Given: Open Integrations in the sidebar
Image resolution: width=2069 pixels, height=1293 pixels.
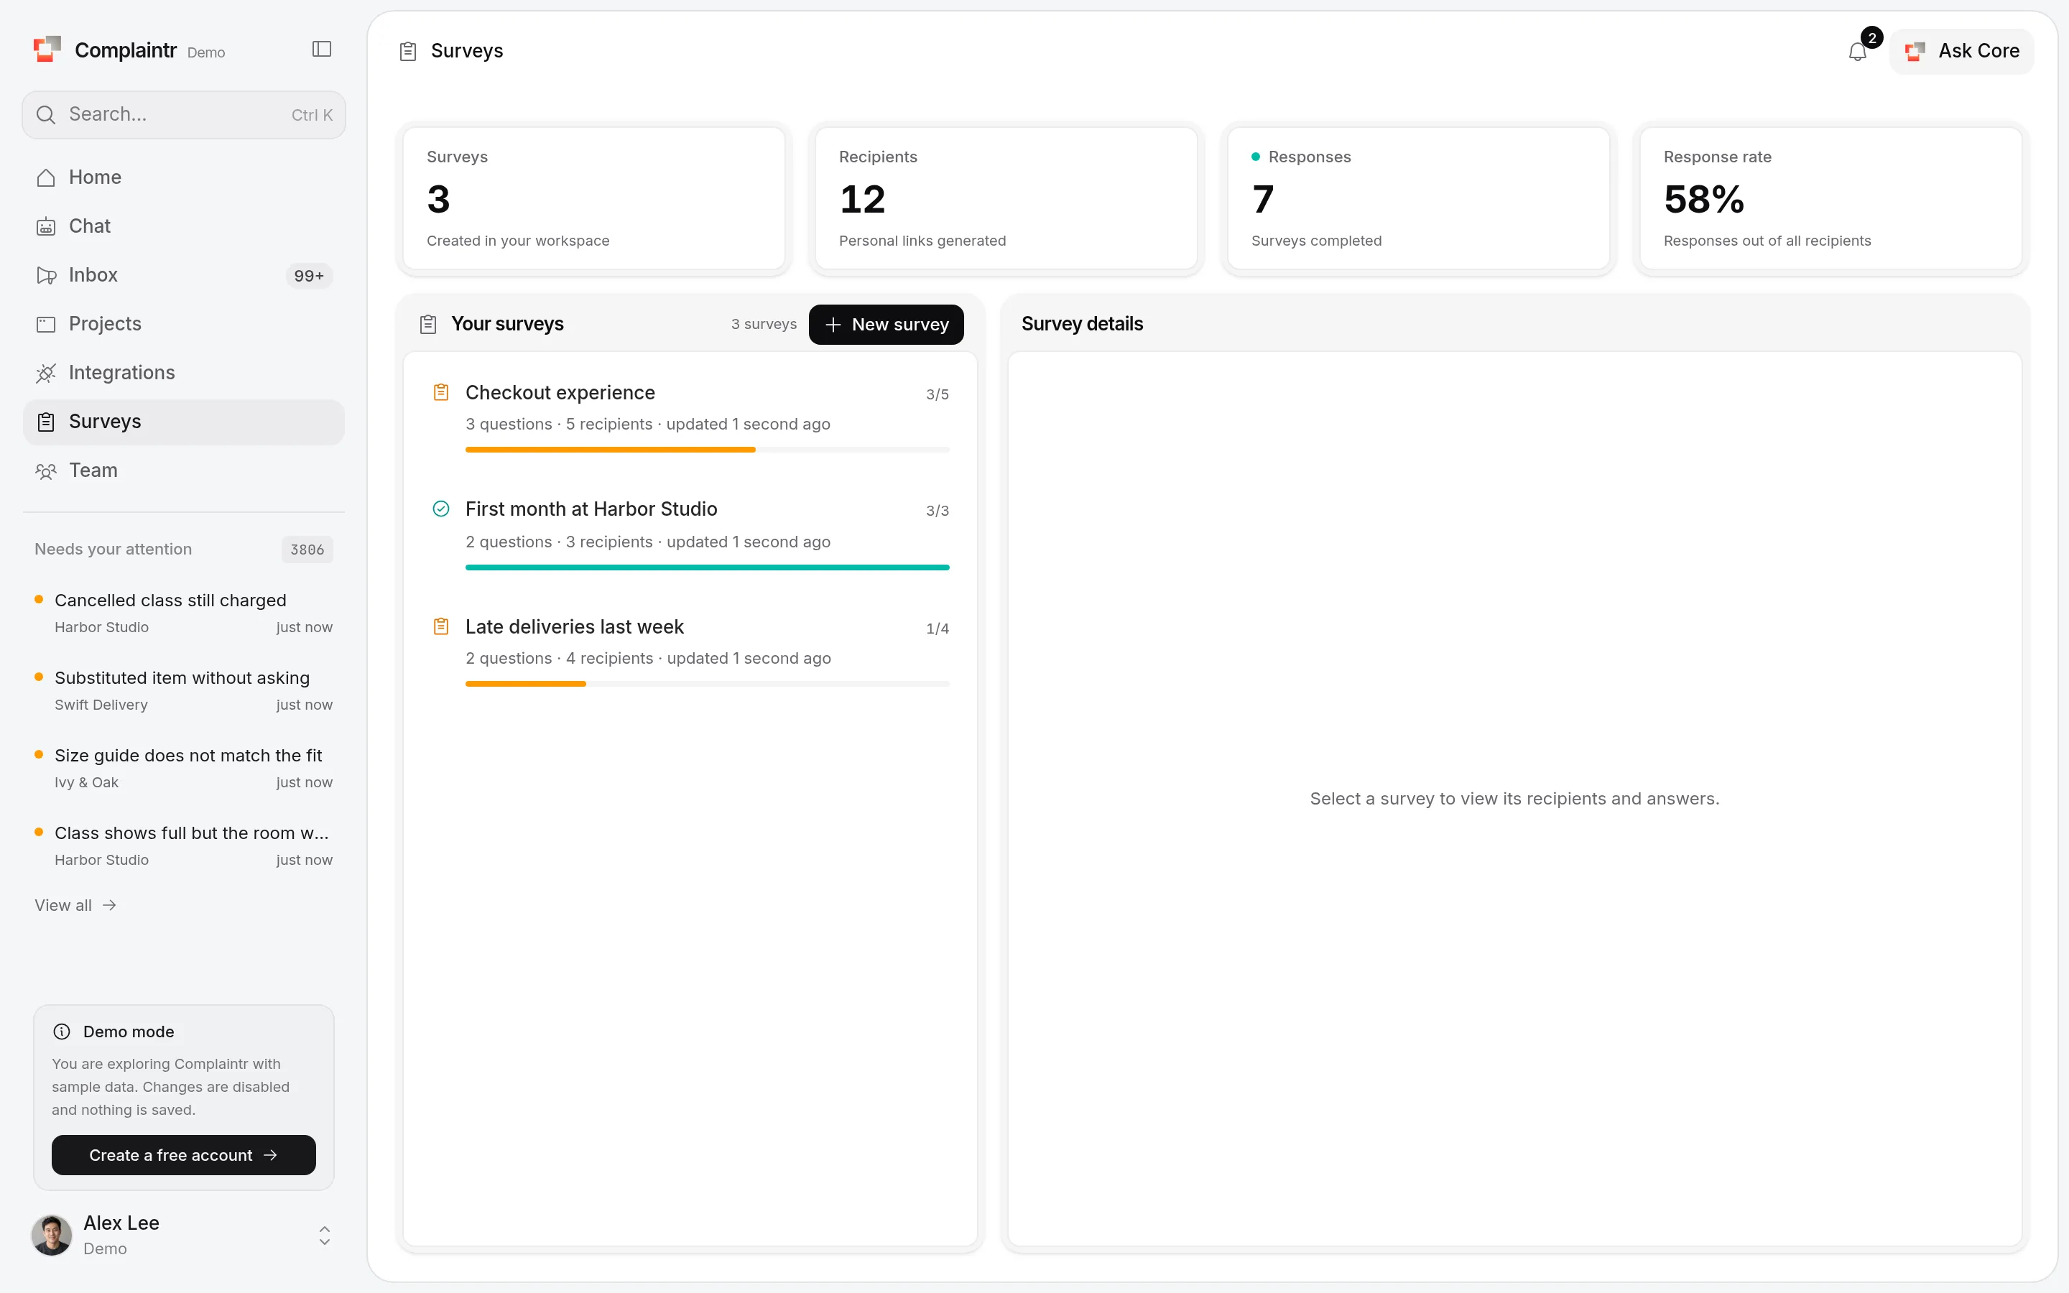Looking at the screenshot, I should [184, 373].
